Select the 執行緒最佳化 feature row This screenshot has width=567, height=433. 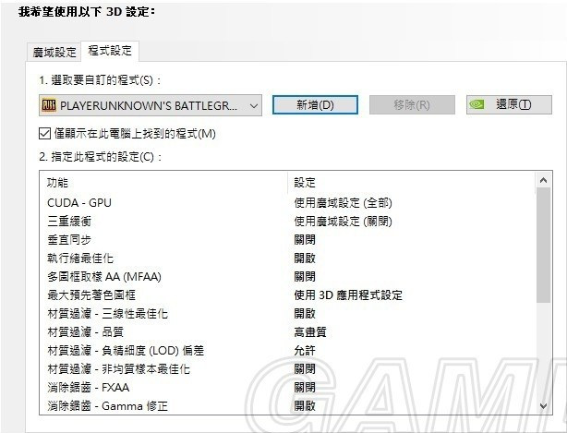pyautogui.click(x=287, y=259)
